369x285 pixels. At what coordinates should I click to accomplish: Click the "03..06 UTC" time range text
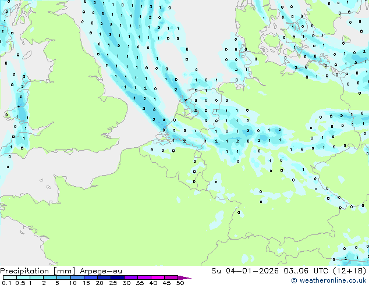click(306, 271)
